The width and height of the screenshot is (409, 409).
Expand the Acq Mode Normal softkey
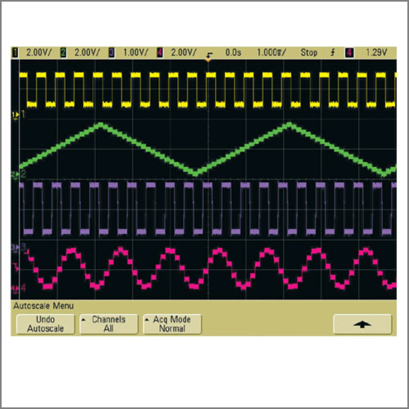click(172, 324)
